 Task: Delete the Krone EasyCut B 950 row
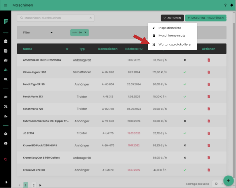coord(209,158)
